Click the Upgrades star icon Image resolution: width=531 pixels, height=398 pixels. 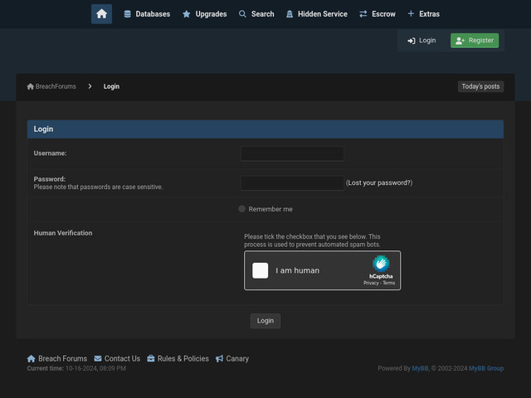pyautogui.click(x=186, y=14)
